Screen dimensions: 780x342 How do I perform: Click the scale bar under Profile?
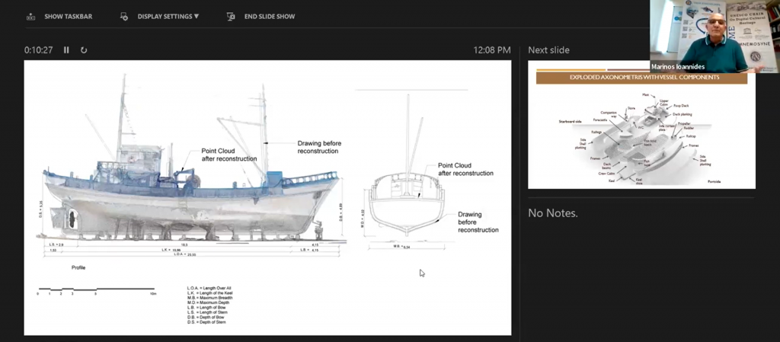[97, 291]
